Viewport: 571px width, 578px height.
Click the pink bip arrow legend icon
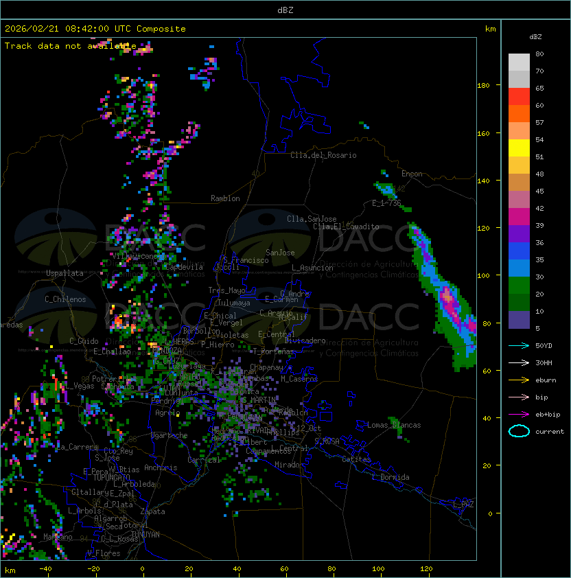tap(519, 397)
